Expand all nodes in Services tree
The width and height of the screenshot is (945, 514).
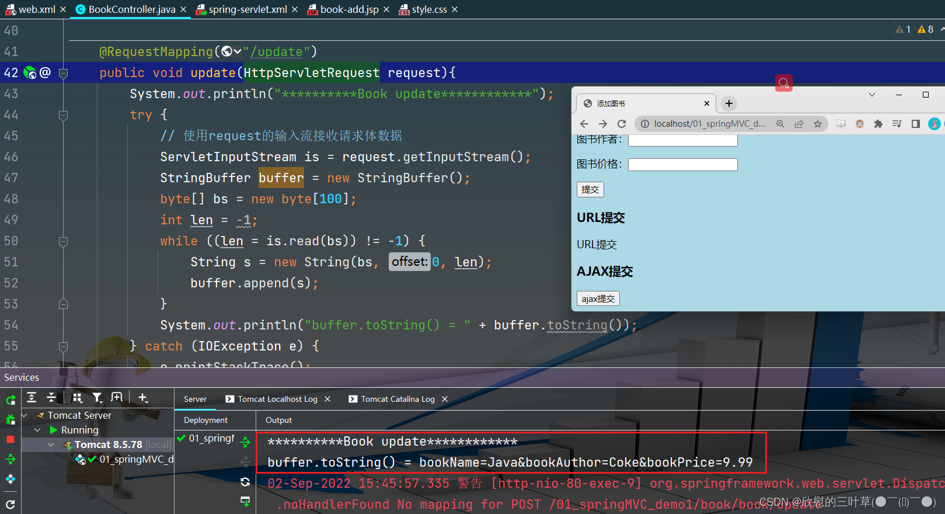point(32,398)
